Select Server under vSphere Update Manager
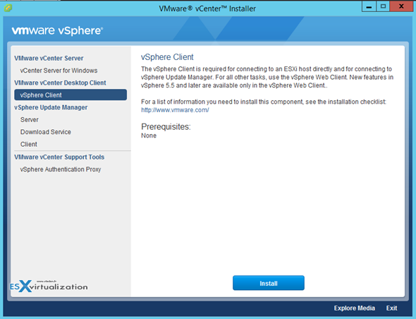This screenshot has height=319, width=416. point(30,119)
